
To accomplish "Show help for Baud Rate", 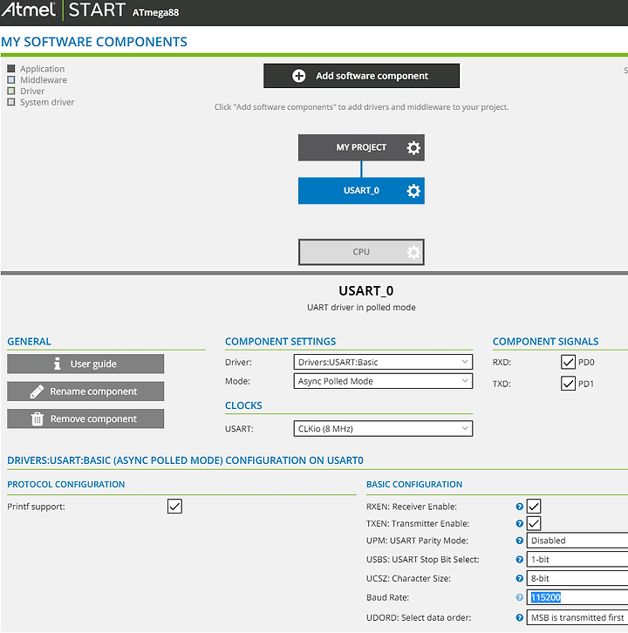I will pos(519,597).
